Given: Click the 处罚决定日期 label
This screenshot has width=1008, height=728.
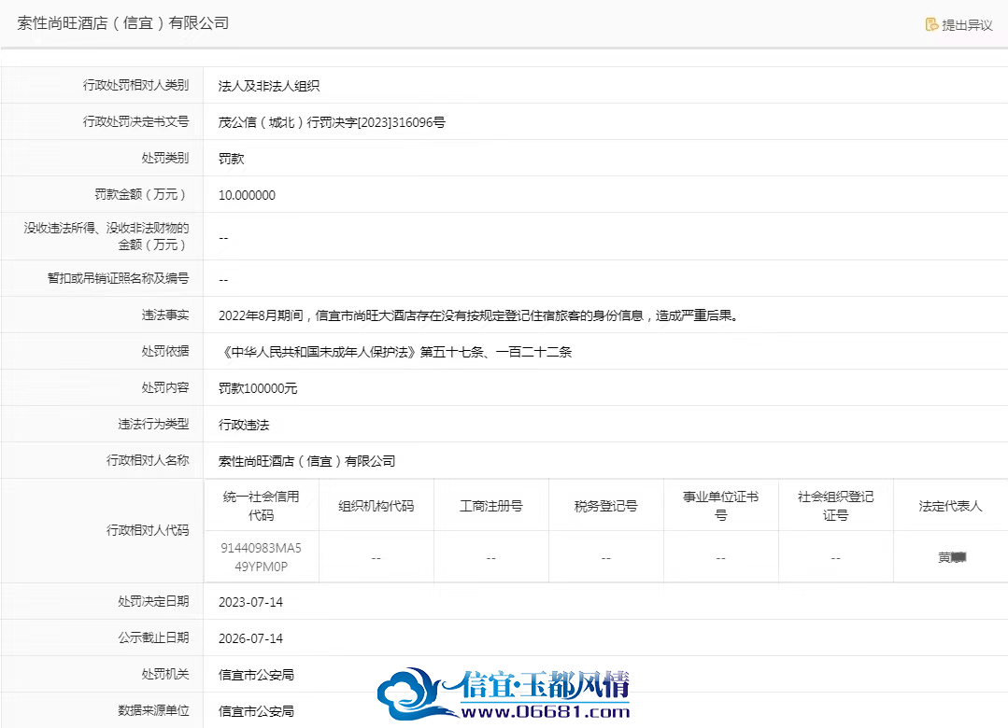Looking at the screenshot, I should 153,601.
